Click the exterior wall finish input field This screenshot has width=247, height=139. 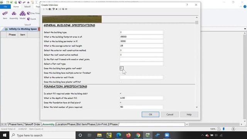142,77
